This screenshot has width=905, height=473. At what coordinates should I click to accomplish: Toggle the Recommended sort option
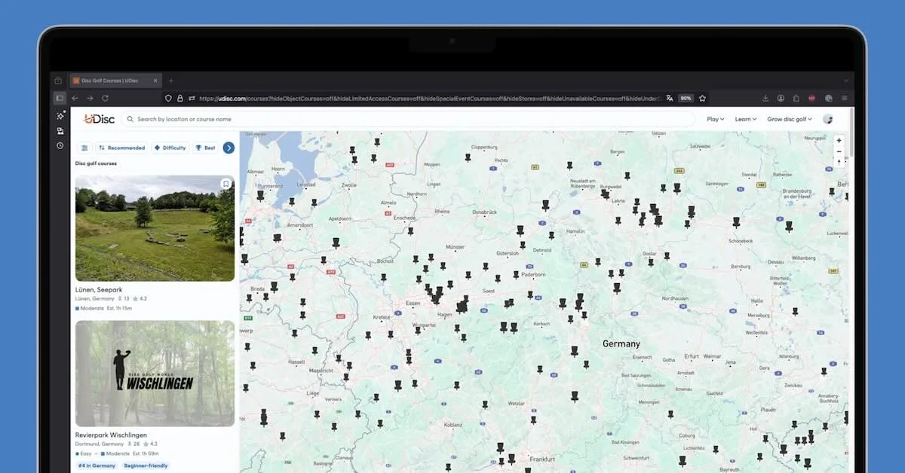point(121,148)
